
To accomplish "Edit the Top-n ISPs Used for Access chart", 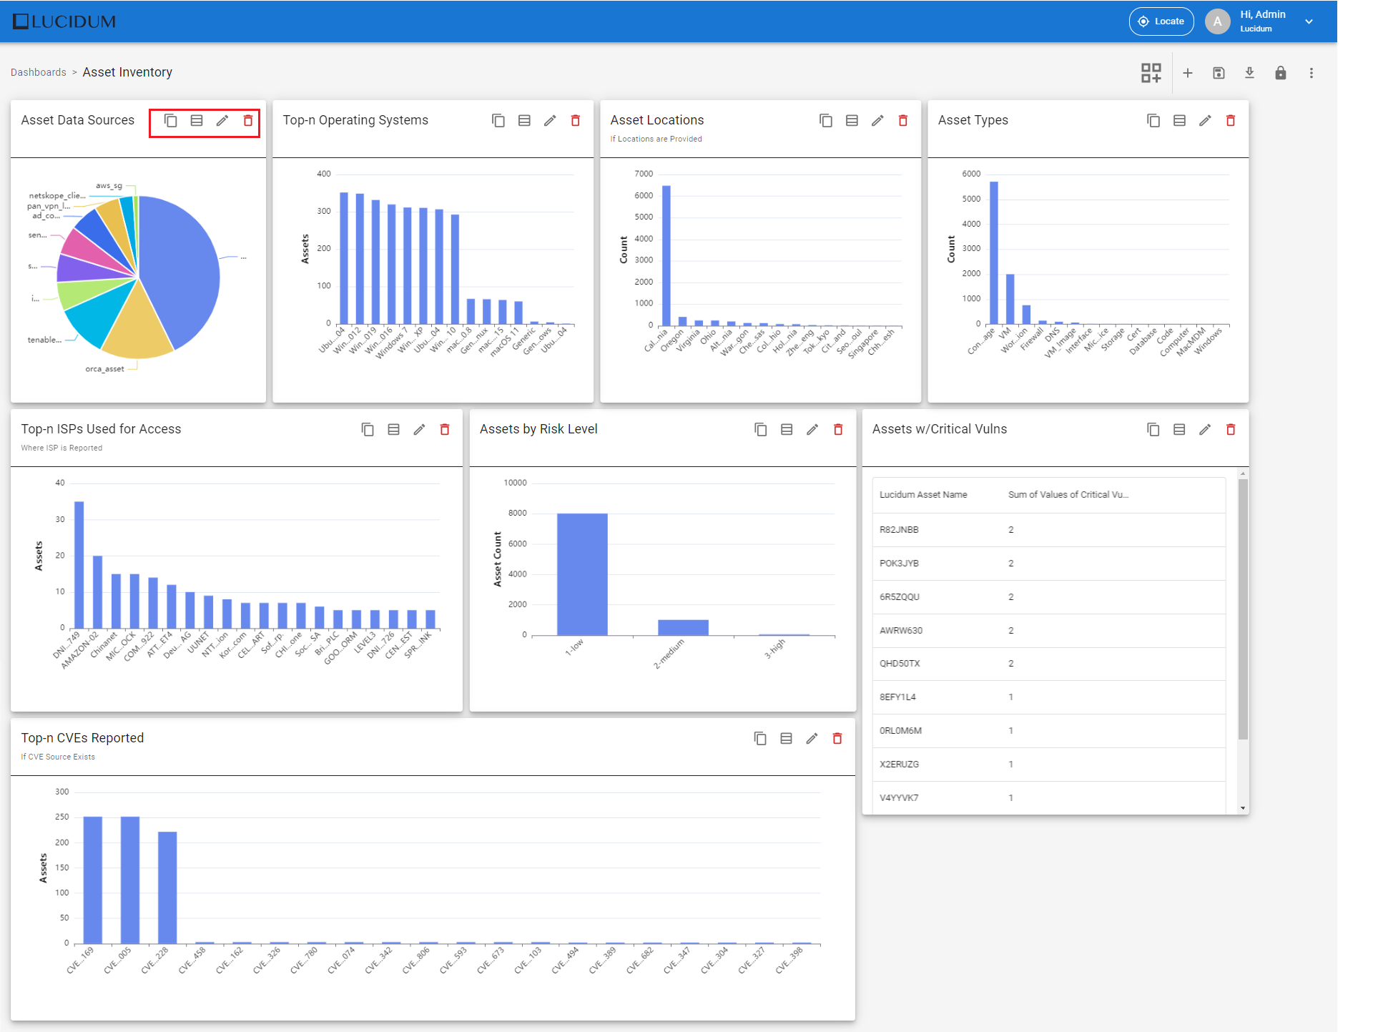I will pos(419,429).
